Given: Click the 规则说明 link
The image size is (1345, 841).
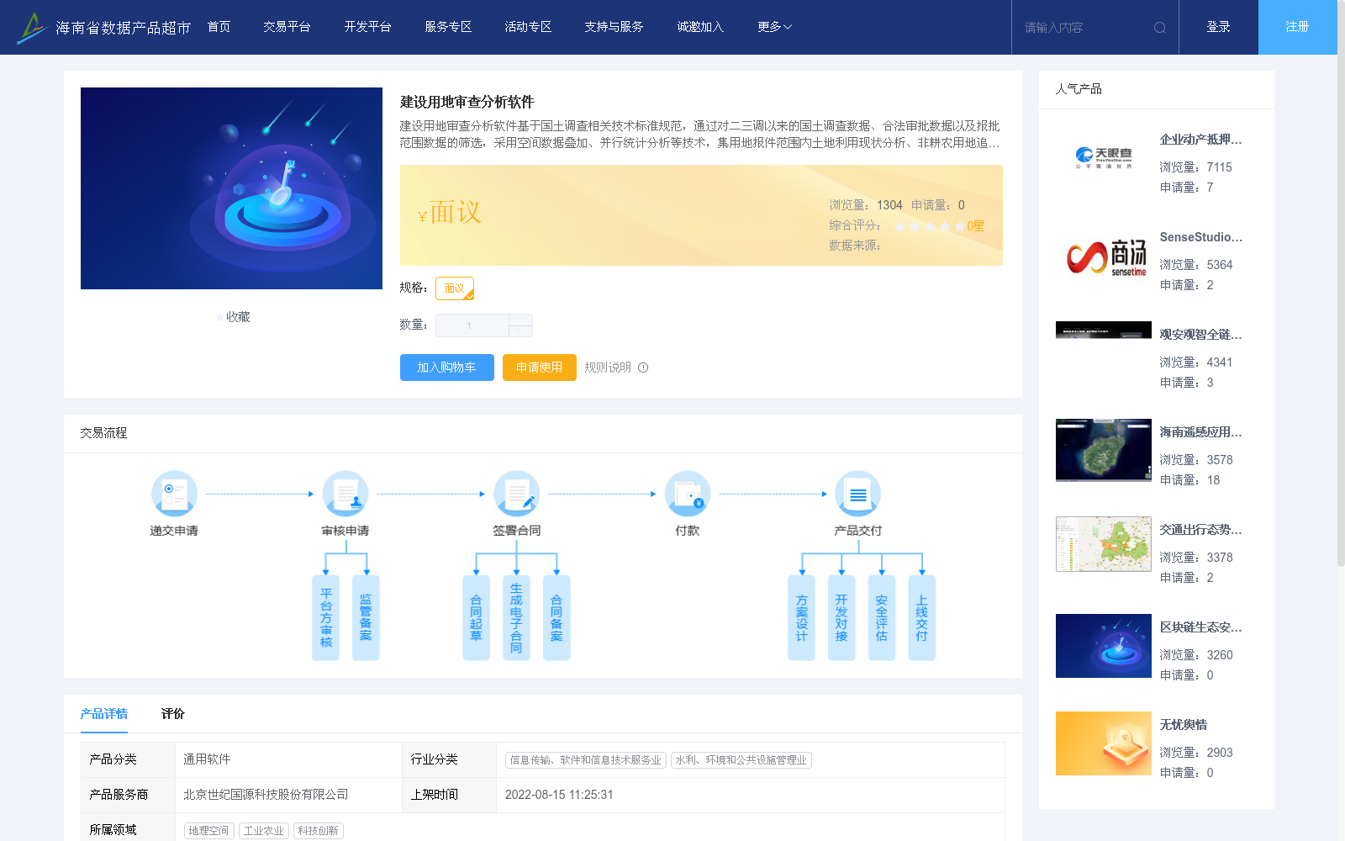Looking at the screenshot, I should tap(608, 368).
